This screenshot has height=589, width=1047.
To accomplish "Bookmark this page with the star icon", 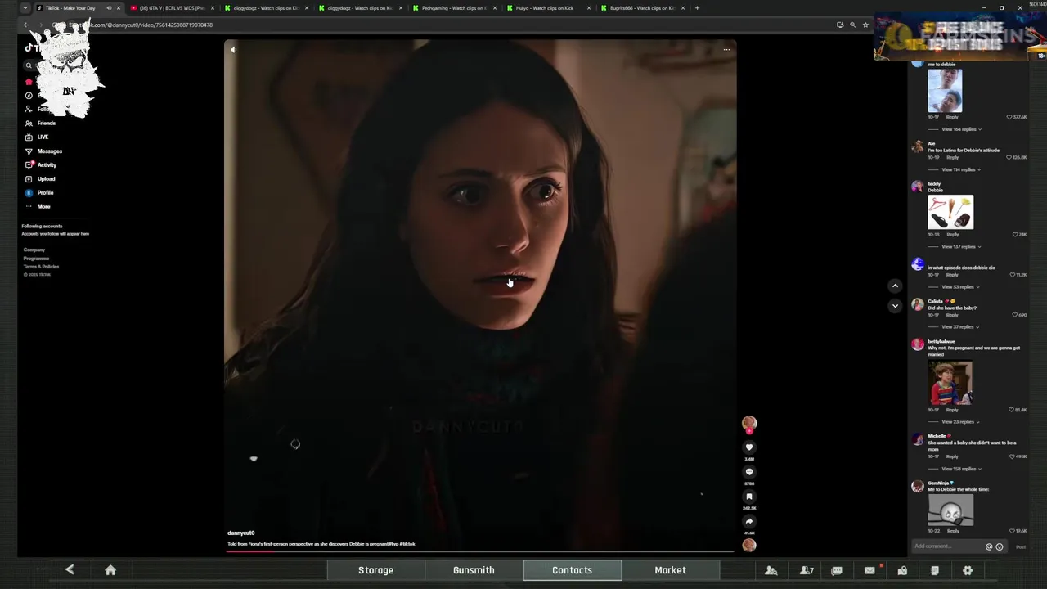I will coord(865,25).
